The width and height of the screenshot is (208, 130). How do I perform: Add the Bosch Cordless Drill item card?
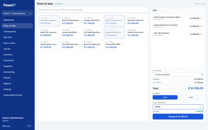tap(93, 45)
